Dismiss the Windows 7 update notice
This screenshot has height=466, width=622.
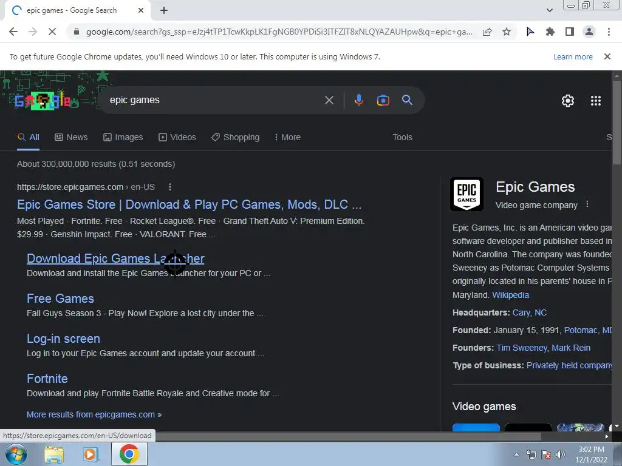[x=607, y=56]
